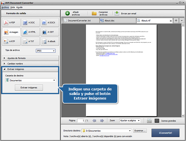Click the Extraer imágenes button
The width and height of the screenshot is (186, 141).
[x=29, y=88]
